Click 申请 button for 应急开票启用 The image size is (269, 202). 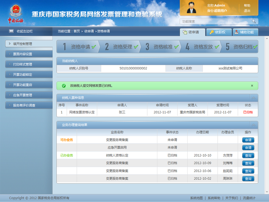tap(248, 147)
